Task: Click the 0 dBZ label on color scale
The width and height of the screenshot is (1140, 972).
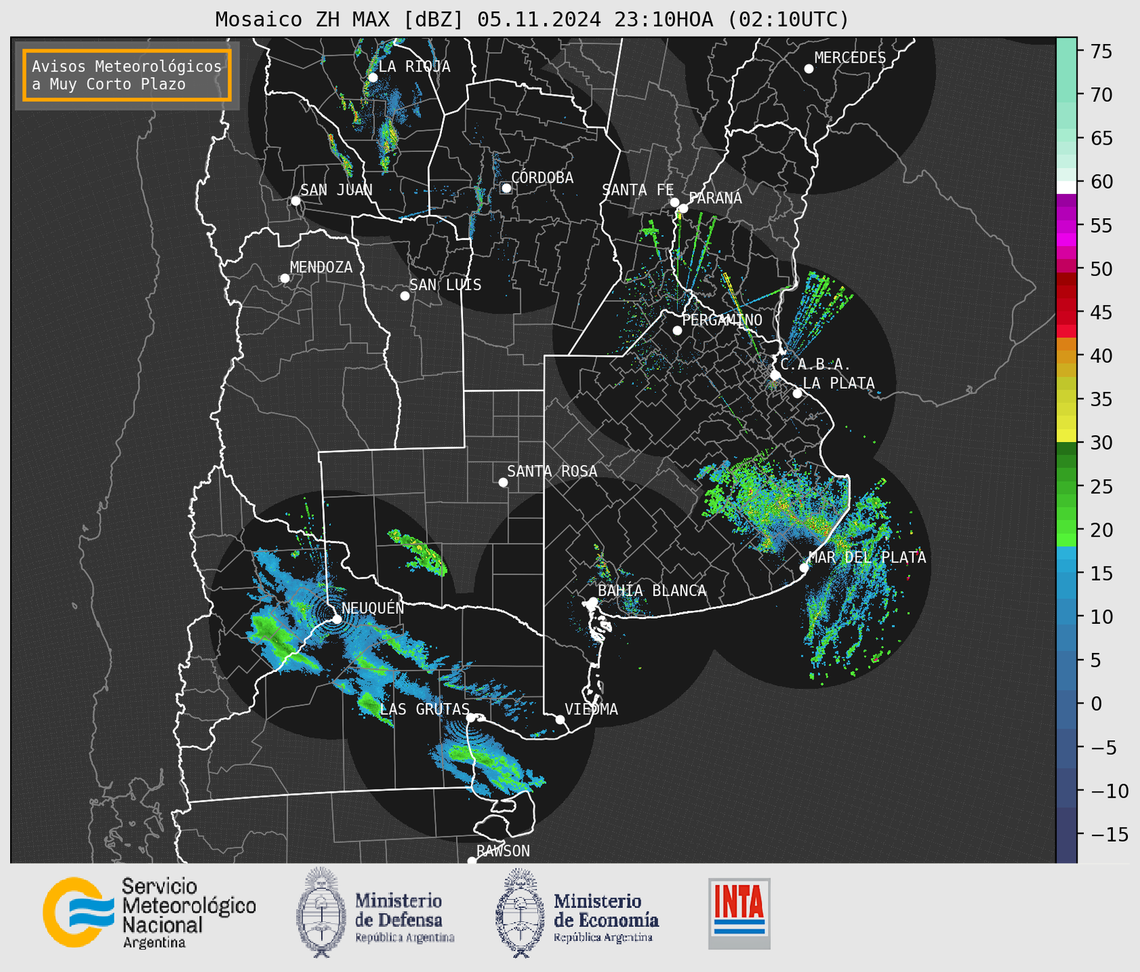Action: tap(1095, 704)
